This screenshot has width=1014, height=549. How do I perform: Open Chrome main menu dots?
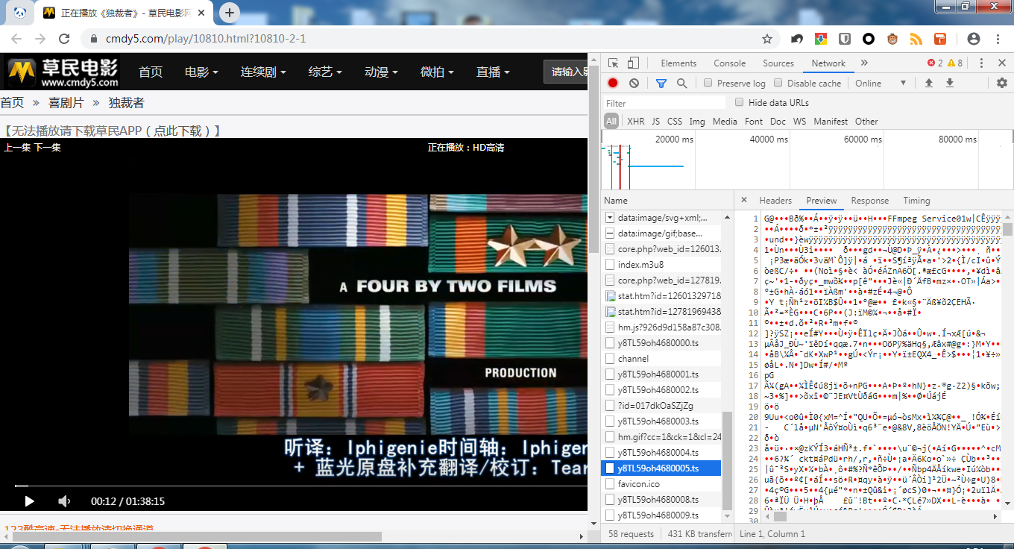998,39
